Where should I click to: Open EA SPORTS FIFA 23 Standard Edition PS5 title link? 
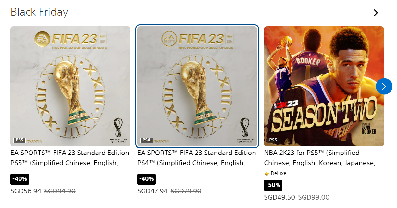70,158
